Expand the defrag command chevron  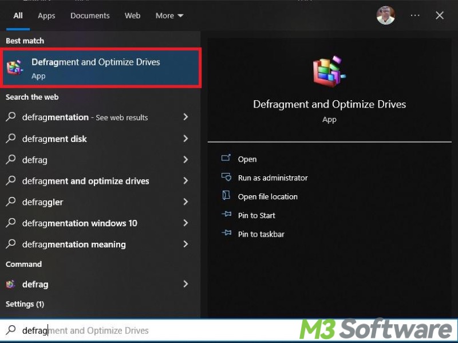[x=185, y=284]
